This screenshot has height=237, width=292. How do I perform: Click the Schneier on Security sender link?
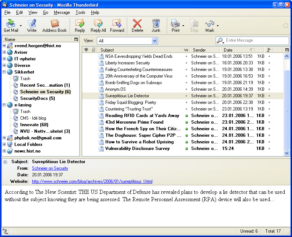[50, 168]
